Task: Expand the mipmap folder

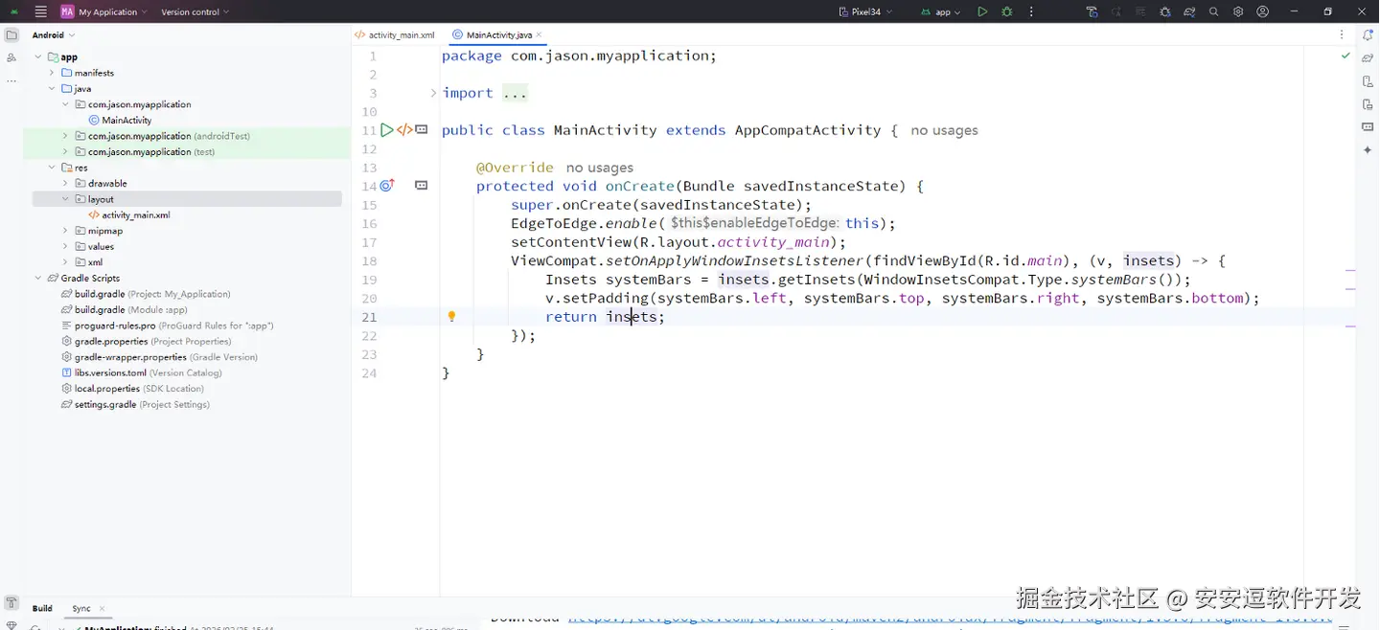Action: pos(66,231)
